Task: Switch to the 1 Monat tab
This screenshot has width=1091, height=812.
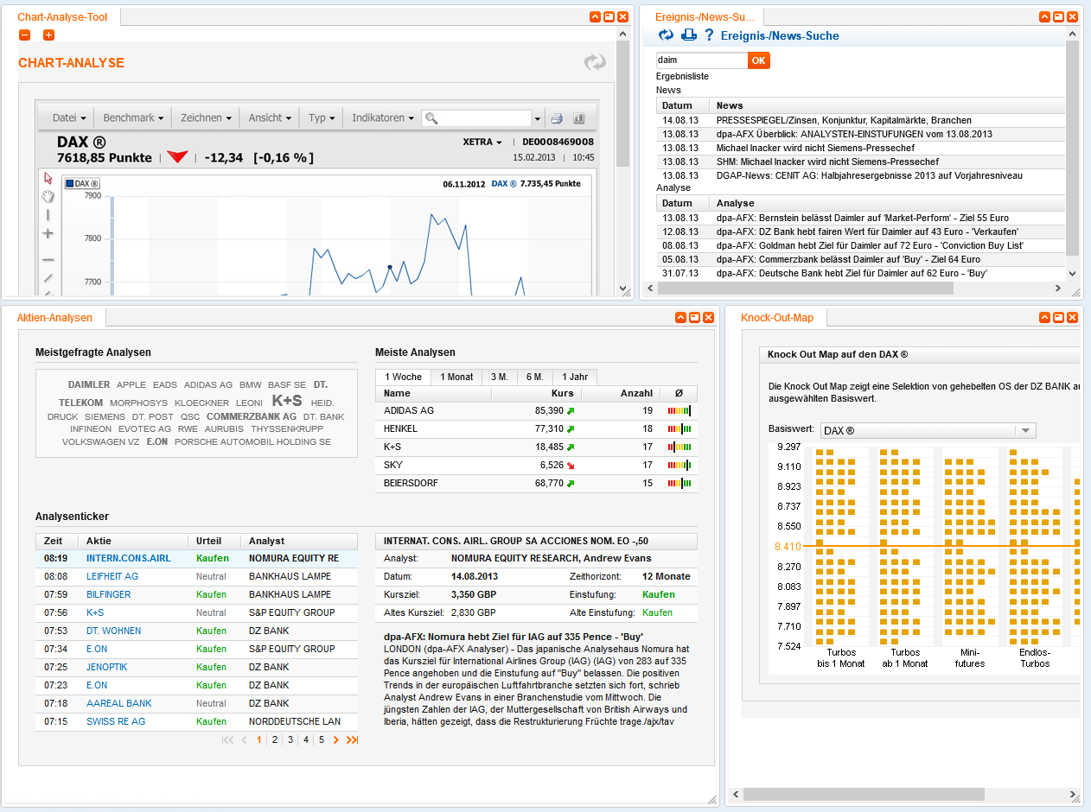Action: pos(456,377)
